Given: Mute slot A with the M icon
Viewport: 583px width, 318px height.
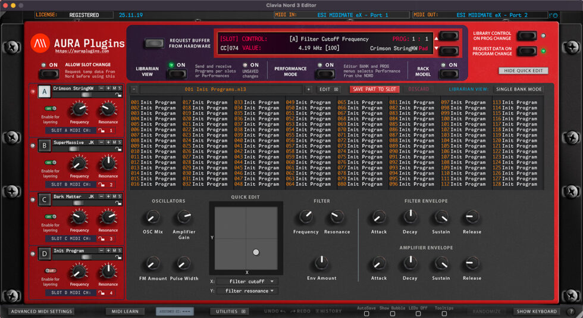Looking at the screenshot, I should click(x=114, y=88).
